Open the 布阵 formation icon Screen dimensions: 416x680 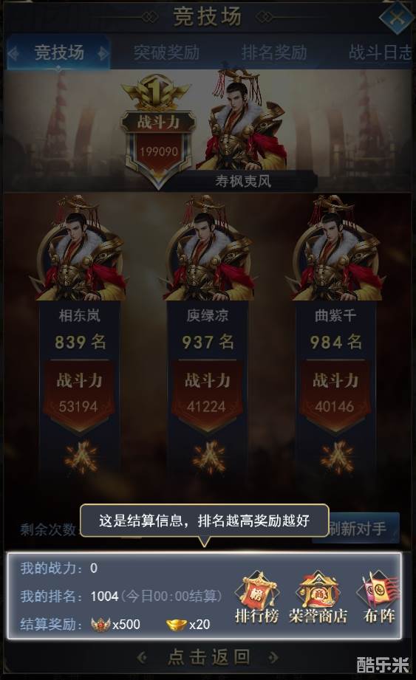tap(379, 597)
